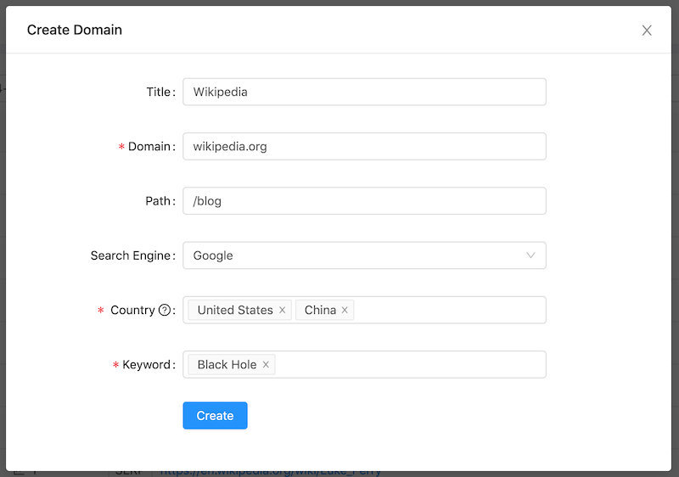Click the Create Domain dialog title
Image resolution: width=679 pixels, height=477 pixels.
[75, 30]
